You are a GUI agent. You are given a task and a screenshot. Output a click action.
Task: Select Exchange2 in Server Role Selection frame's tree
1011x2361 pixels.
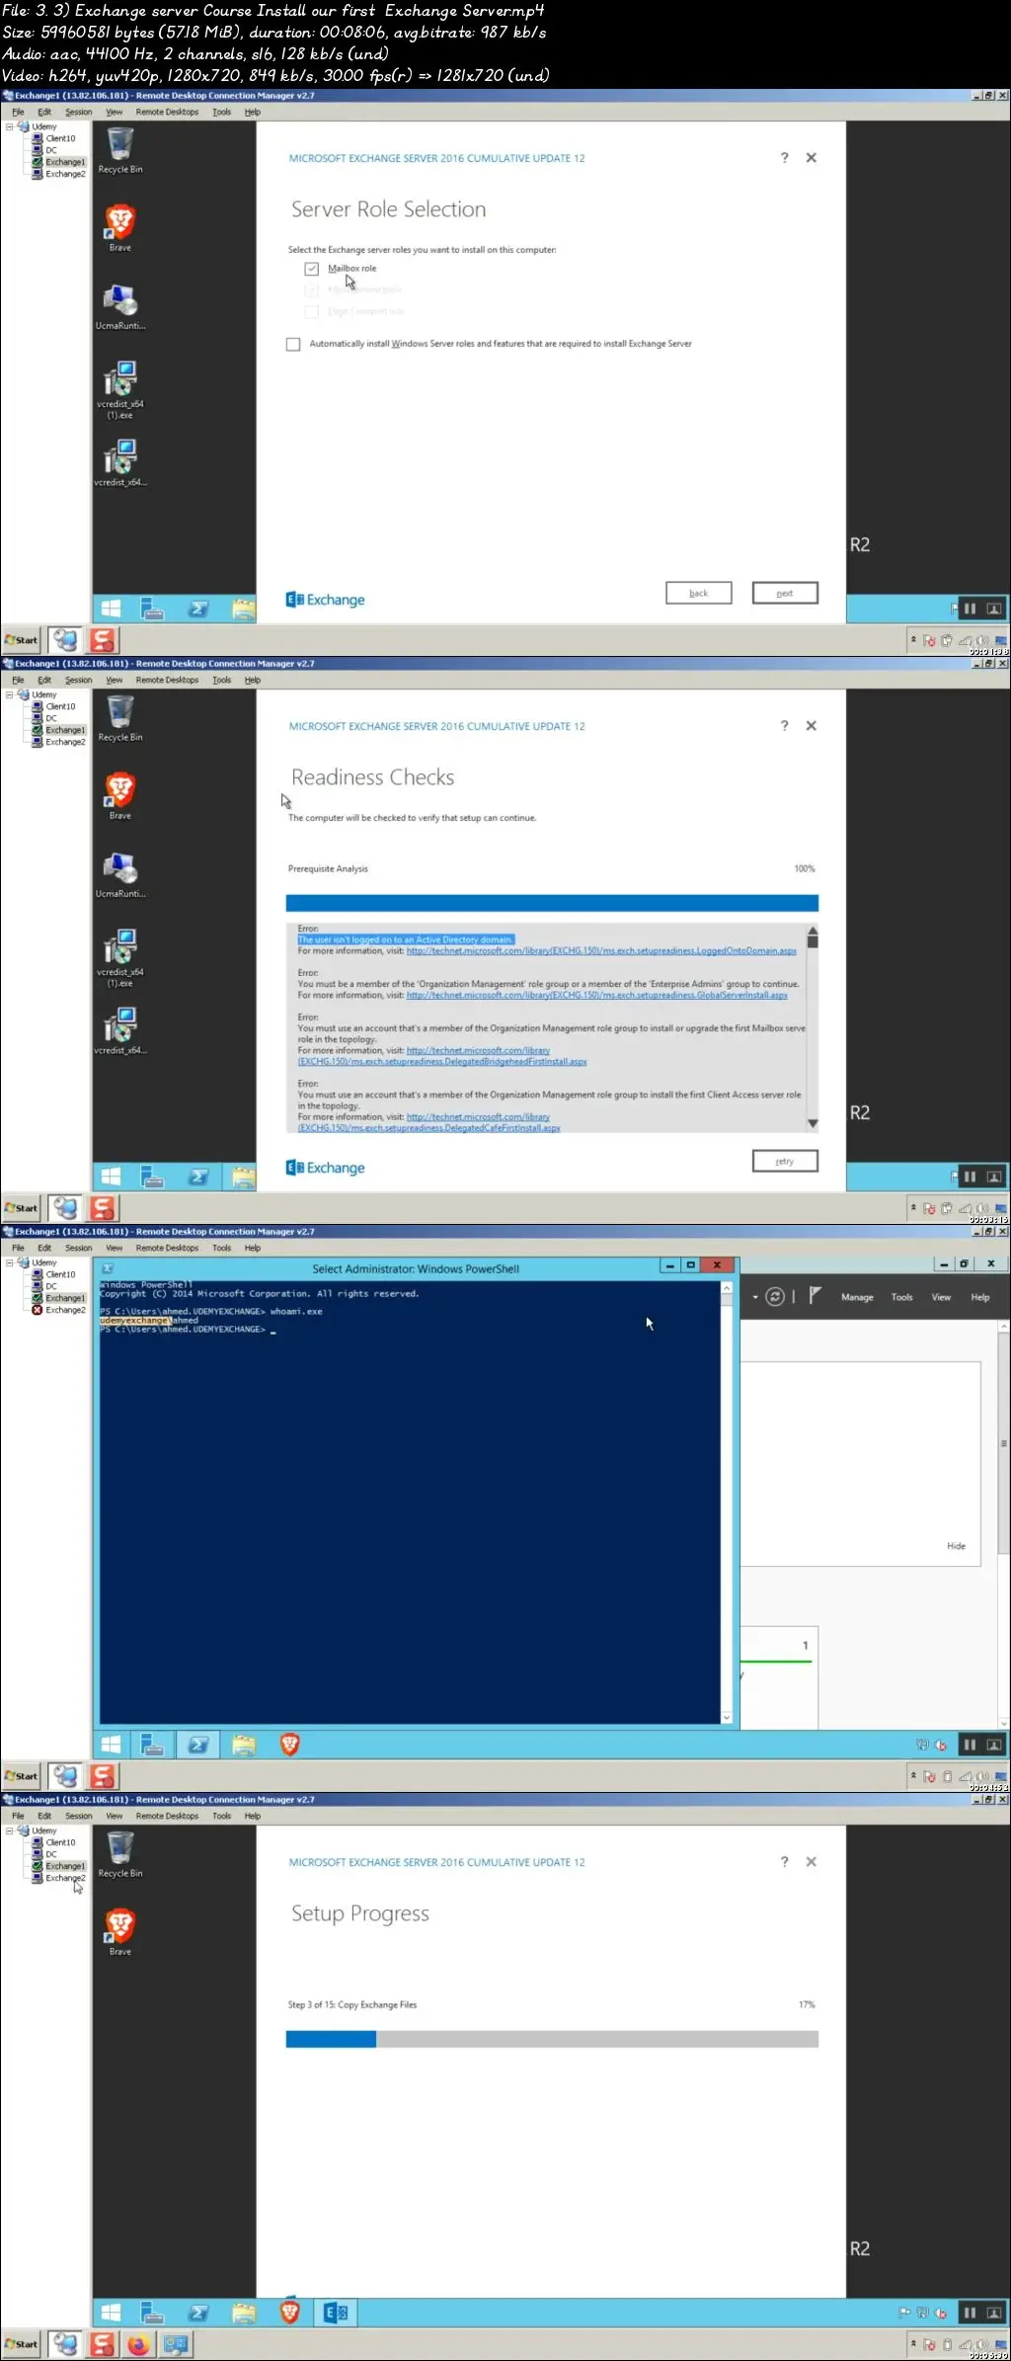tap(65, 174)
